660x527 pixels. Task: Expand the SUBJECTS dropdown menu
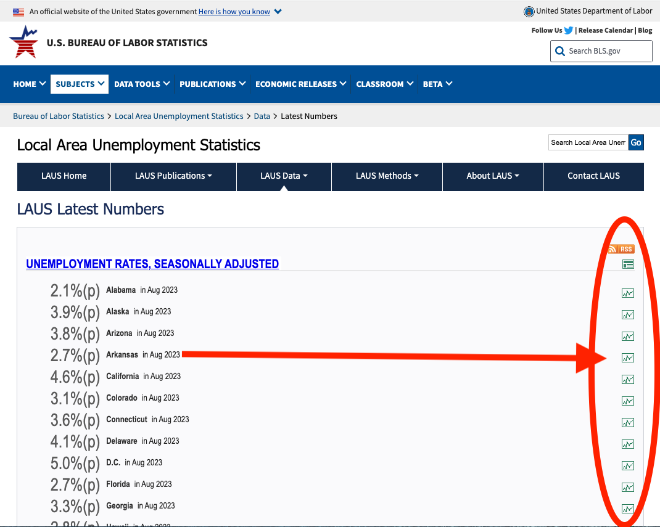(x=80, y=84)
